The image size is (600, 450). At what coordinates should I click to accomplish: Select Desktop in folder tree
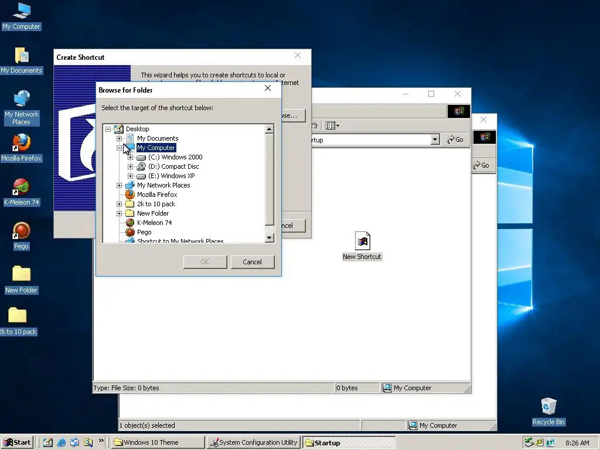pyautogui.click(x=137, y=129)
